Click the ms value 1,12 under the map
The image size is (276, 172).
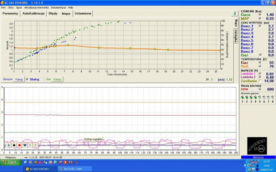tap(229, 80)
